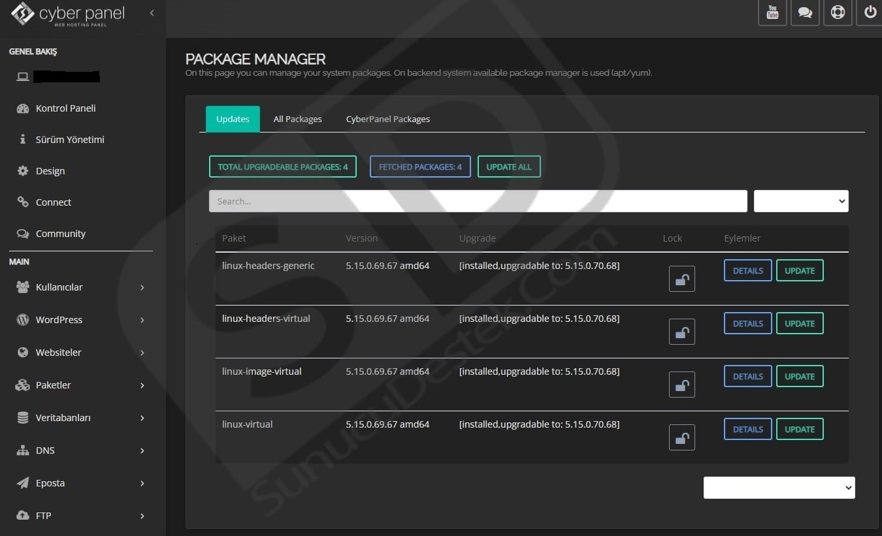Click Fetched Packages: 4 button
This screenshot has height=536, width=882.
pyautogui.click(x=420, y=166)
